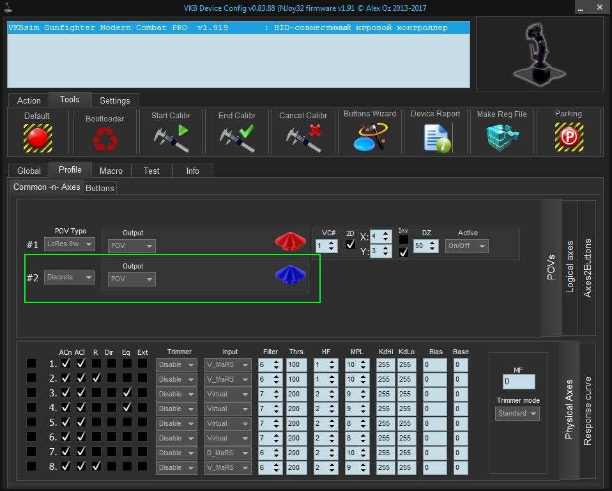The image size is (612, 491).
Task: Open axis 3 Input Virtual dropdown
Action: [227, 394]
